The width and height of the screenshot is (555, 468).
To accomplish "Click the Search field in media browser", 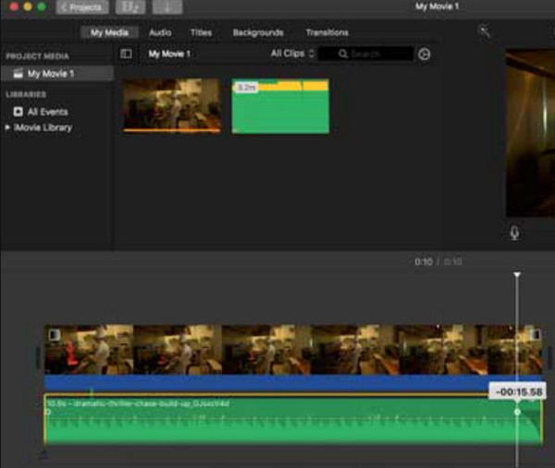I will point(366,54).
